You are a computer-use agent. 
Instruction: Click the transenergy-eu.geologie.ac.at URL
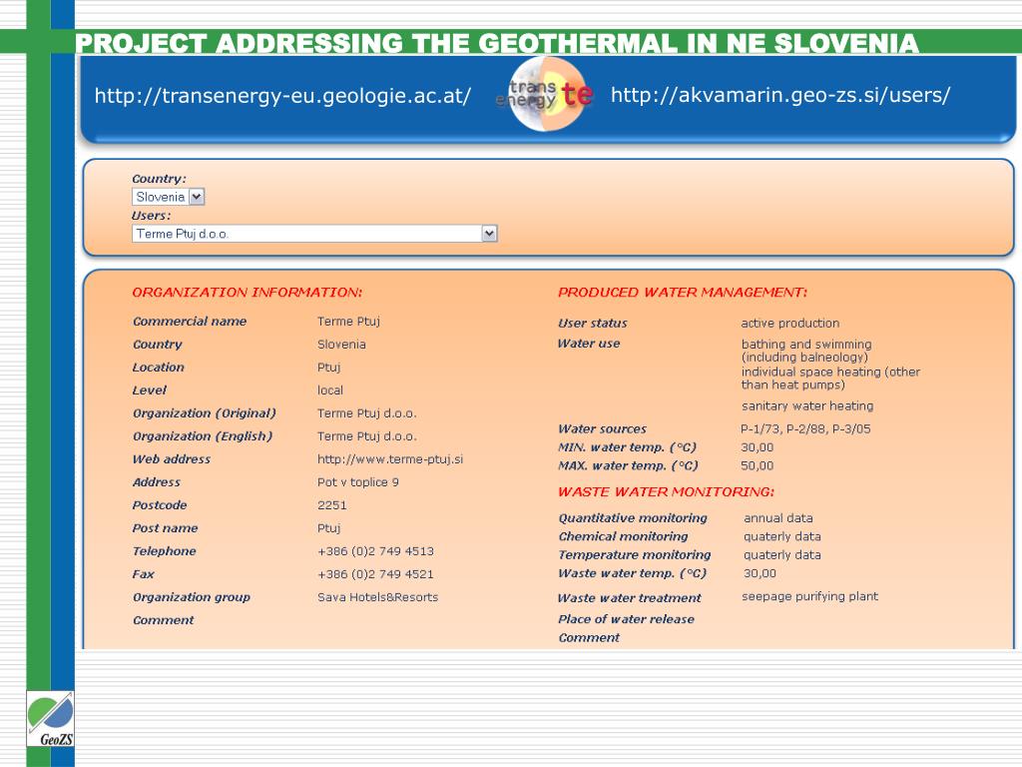tap(282, 96)
